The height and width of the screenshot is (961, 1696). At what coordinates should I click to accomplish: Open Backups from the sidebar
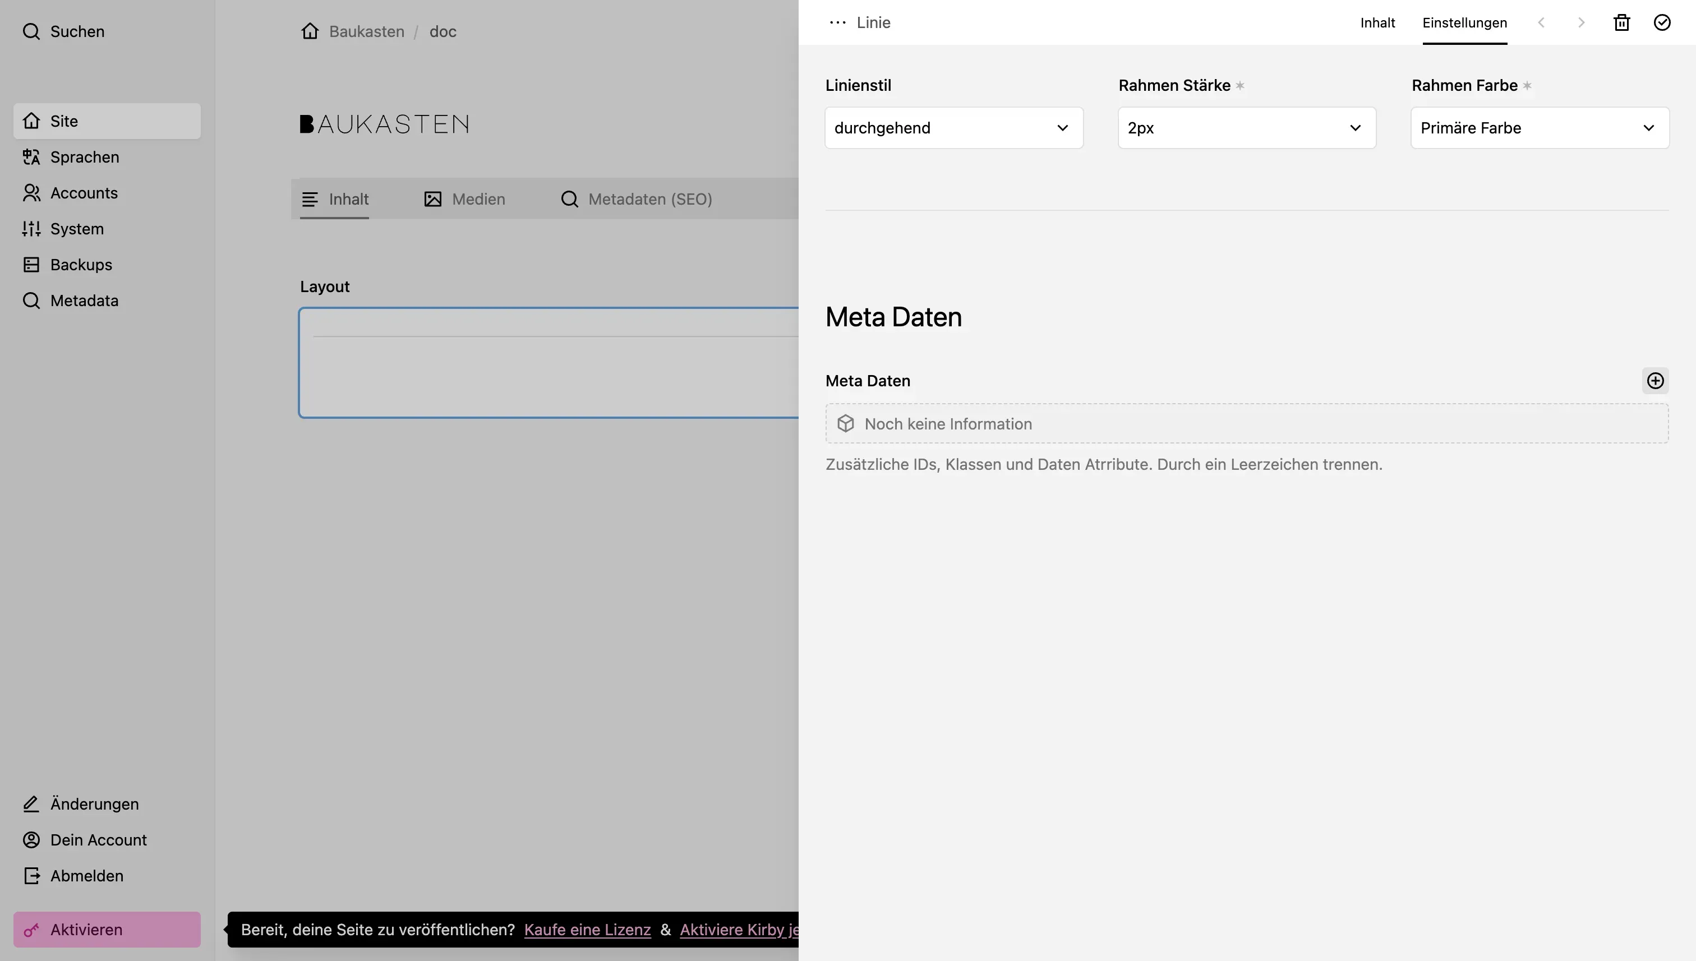pyautogui.click(x=81, y=264)
